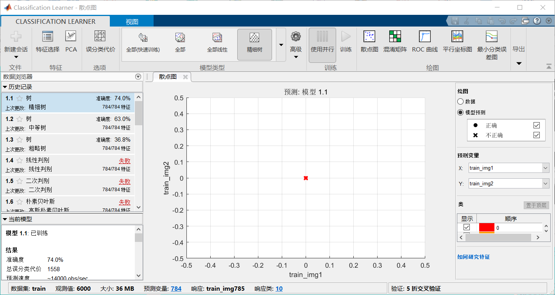Click the paste icon in quick-access toolbar

(x=491, y=21)
